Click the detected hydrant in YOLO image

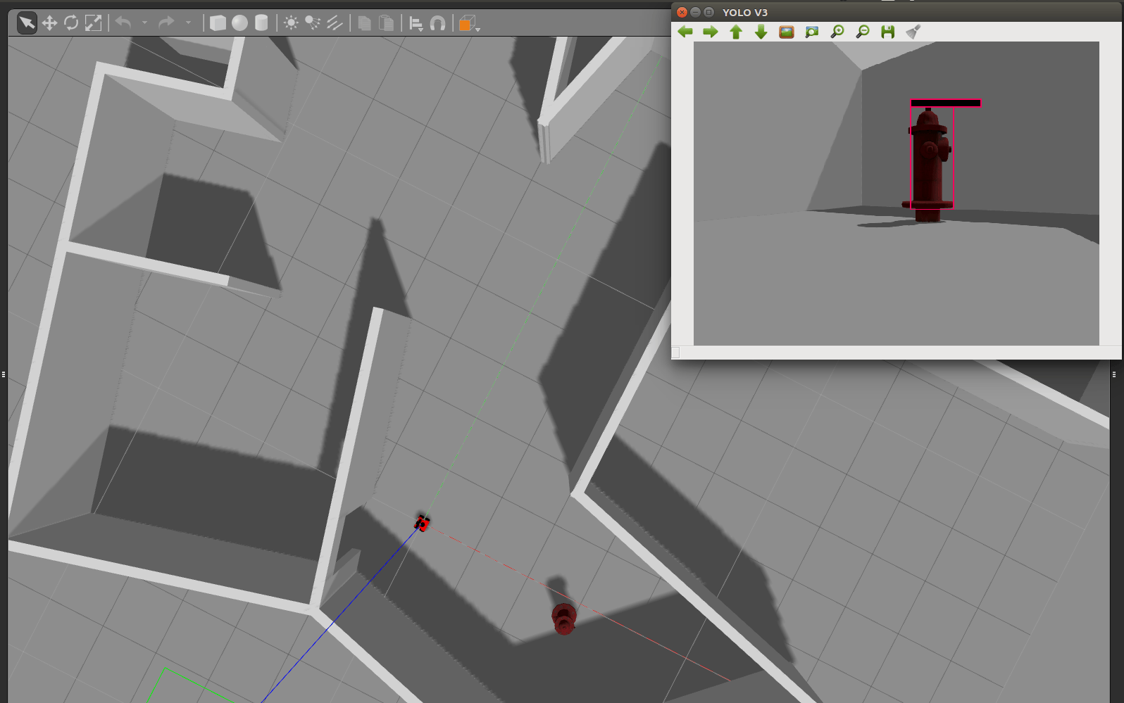pyautogui.click(x=930, y=166)
